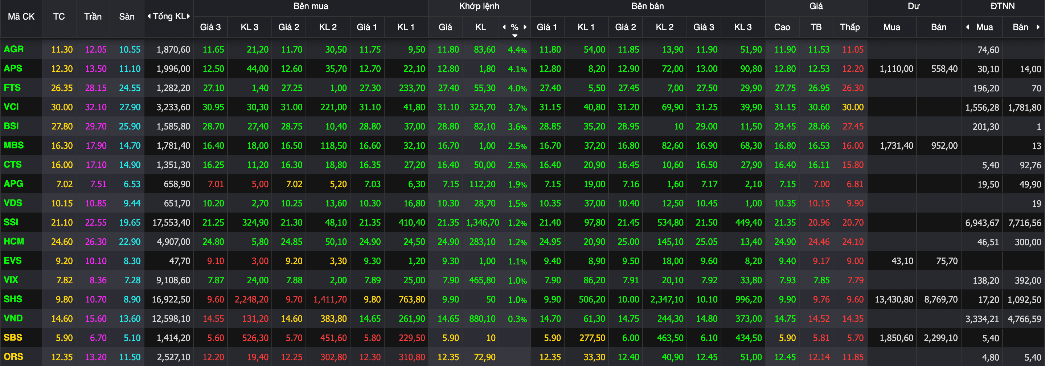Click the TB column header
1045x366 pixels.
coord(816,27)
